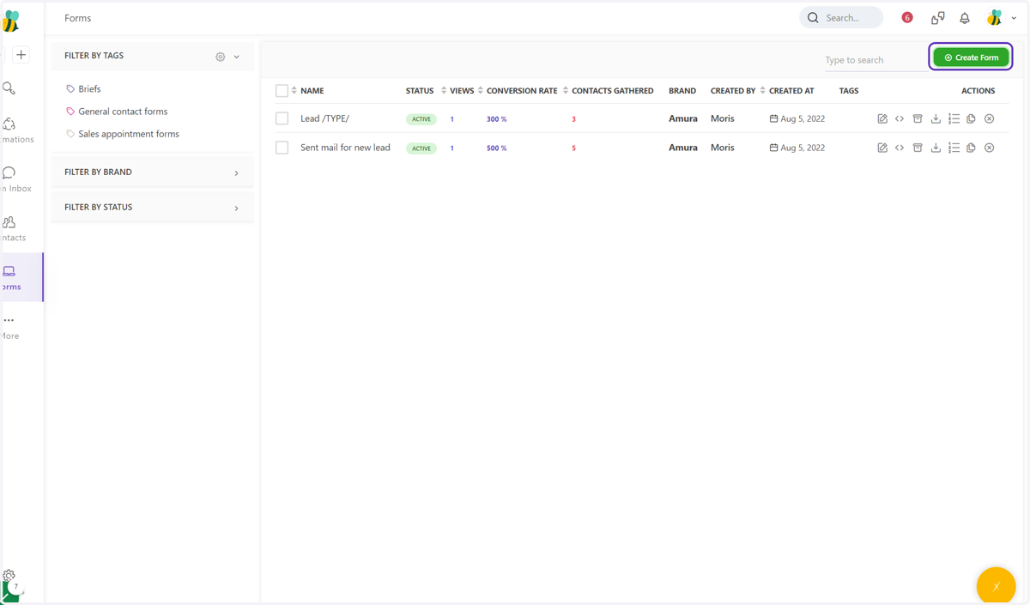The width and height of the screenshot is (1030, 605).
Task: View numbered list for Lead /TYPE/ form
Action: point(954,119)
